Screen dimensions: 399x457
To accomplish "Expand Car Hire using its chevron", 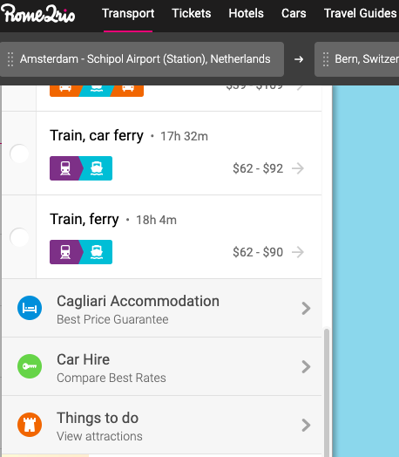I will coord(306,366).
